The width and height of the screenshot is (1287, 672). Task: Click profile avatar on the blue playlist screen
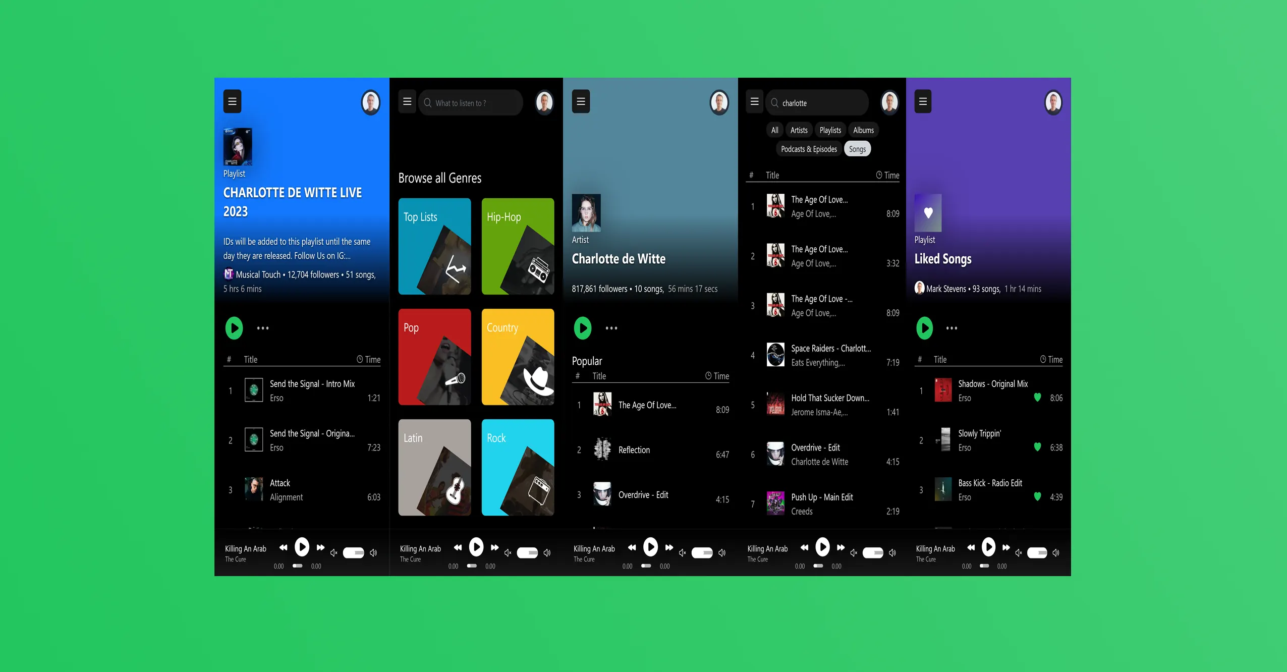pos(371,102)
